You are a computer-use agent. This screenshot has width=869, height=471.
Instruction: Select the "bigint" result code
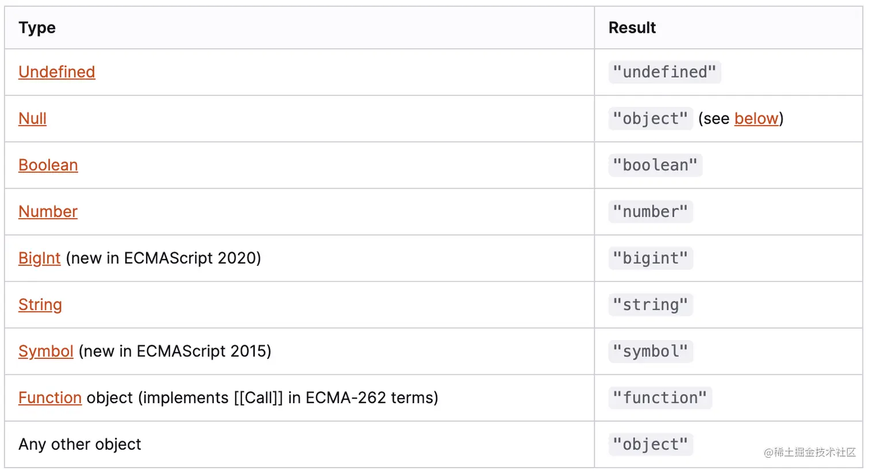[x=650, y=258]
